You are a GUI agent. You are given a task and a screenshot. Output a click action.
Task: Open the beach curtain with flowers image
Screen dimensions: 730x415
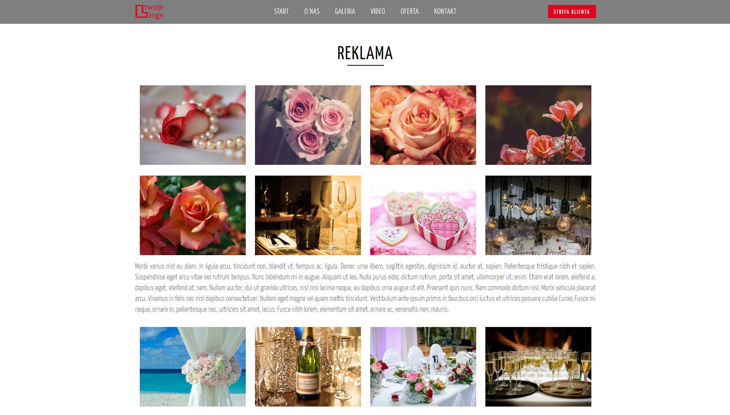click(193, 367)
